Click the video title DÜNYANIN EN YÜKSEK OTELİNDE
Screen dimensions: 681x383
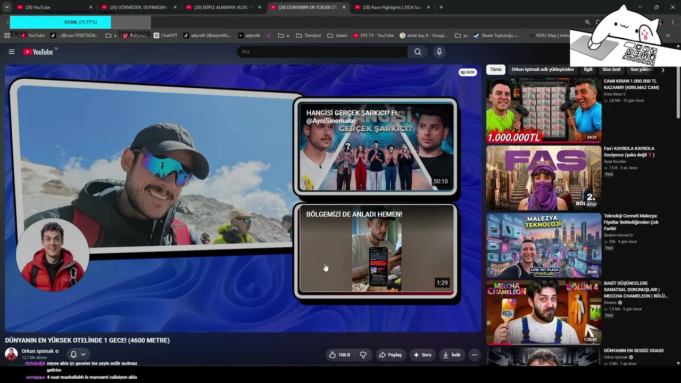click(x=87, y=340)
